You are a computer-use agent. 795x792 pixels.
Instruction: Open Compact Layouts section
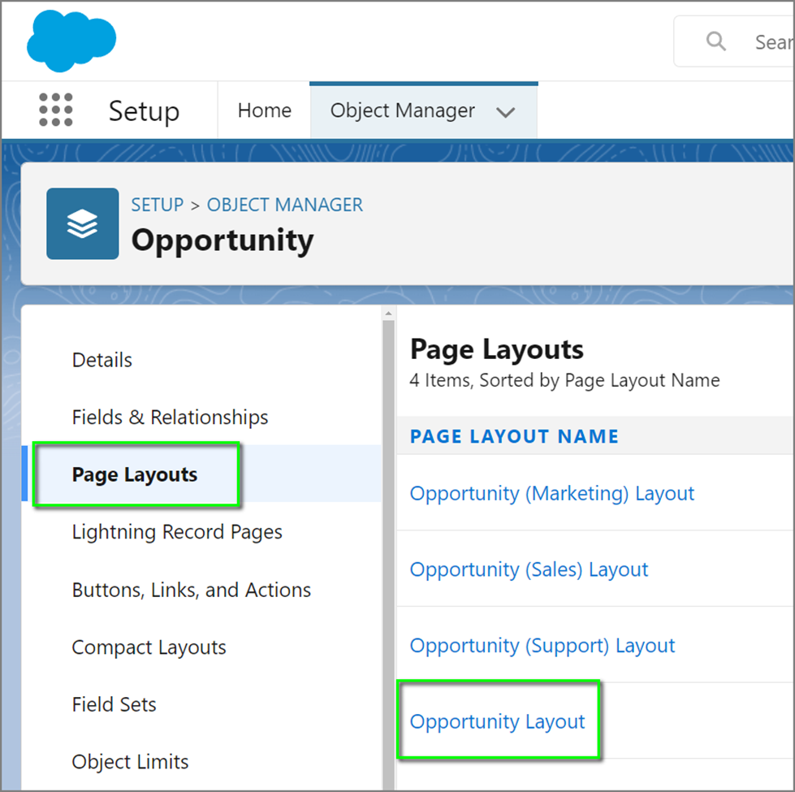pyautogui.click(x=149, y=647)
